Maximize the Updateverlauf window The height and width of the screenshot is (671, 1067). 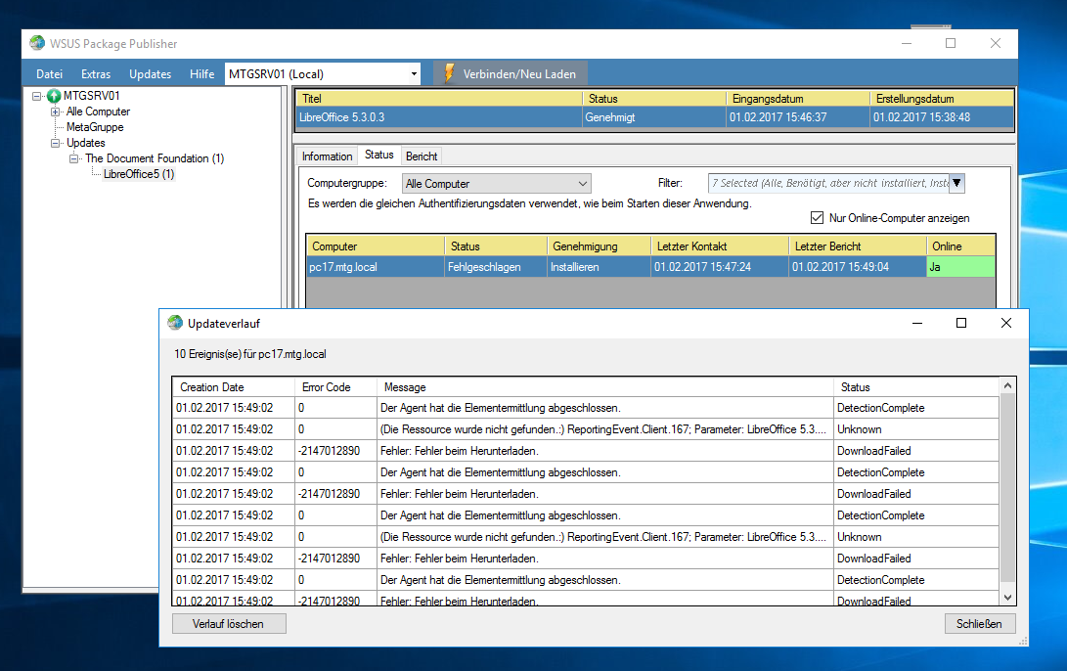tap(960, 323)
